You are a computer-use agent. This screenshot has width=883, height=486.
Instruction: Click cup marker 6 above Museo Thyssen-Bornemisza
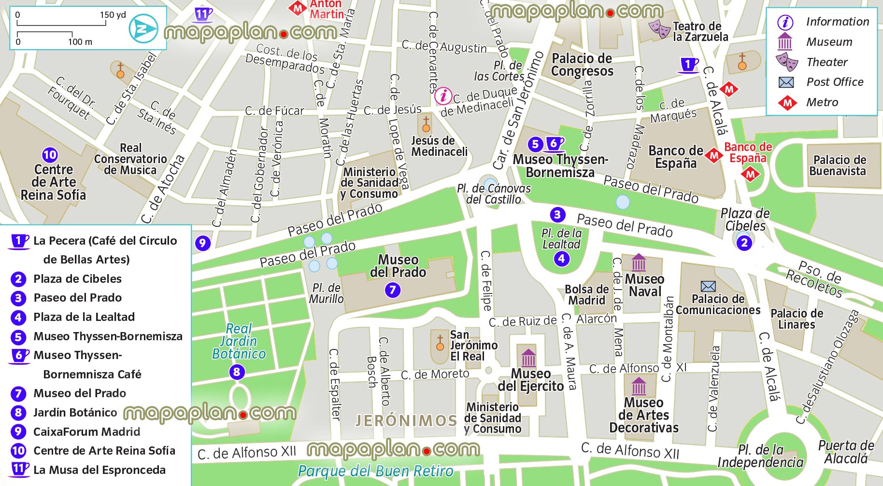pyautogui.click(x=555, y=143)
